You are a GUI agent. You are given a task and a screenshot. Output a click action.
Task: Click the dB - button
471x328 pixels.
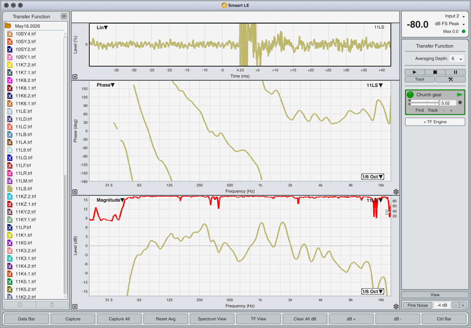click(398, 319)
